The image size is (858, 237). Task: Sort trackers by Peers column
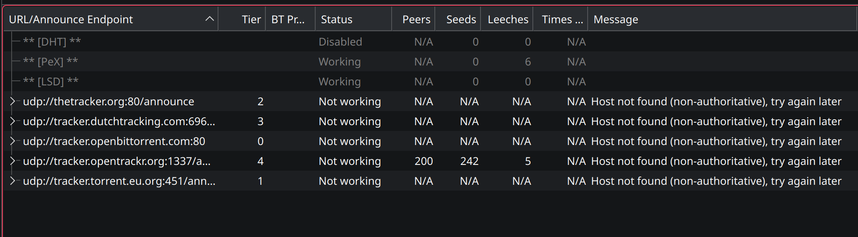416,19
